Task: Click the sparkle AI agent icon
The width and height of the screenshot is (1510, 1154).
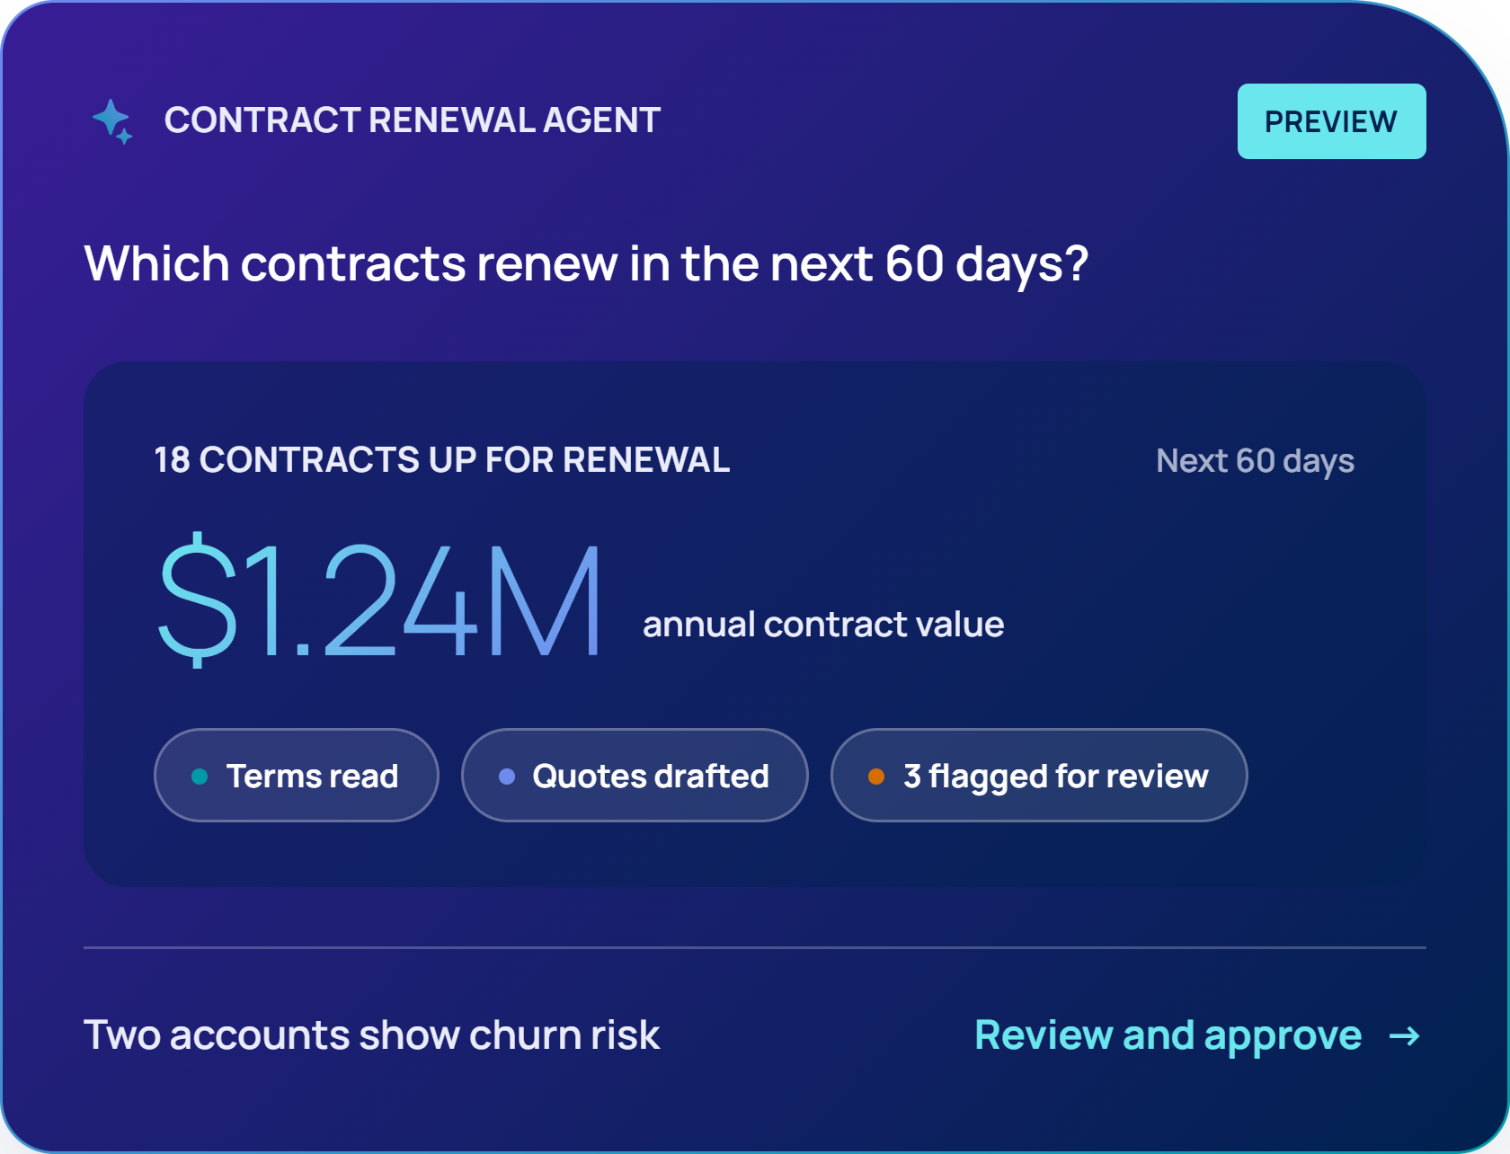Action: 113,121
